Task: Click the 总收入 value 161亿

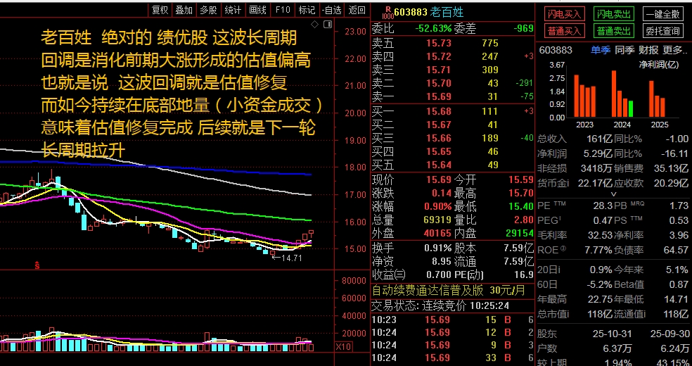Action: [x=599, y=139]
